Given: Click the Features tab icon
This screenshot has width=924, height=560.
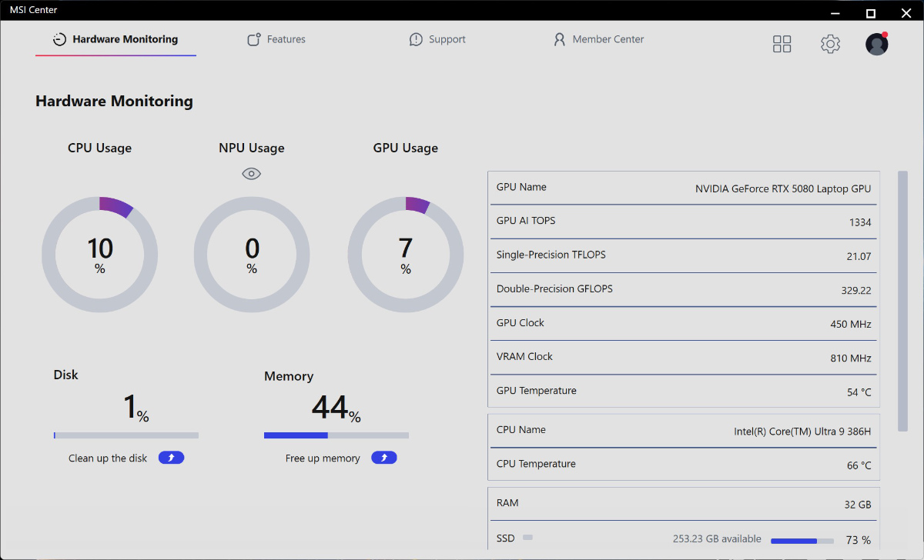Looking at the screenshot, I should point(254,39).
